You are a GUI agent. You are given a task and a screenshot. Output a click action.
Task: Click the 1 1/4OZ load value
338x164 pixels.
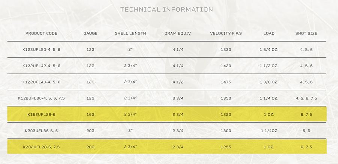(269, 130)
